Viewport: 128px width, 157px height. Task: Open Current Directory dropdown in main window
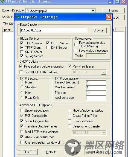[93, 11]
